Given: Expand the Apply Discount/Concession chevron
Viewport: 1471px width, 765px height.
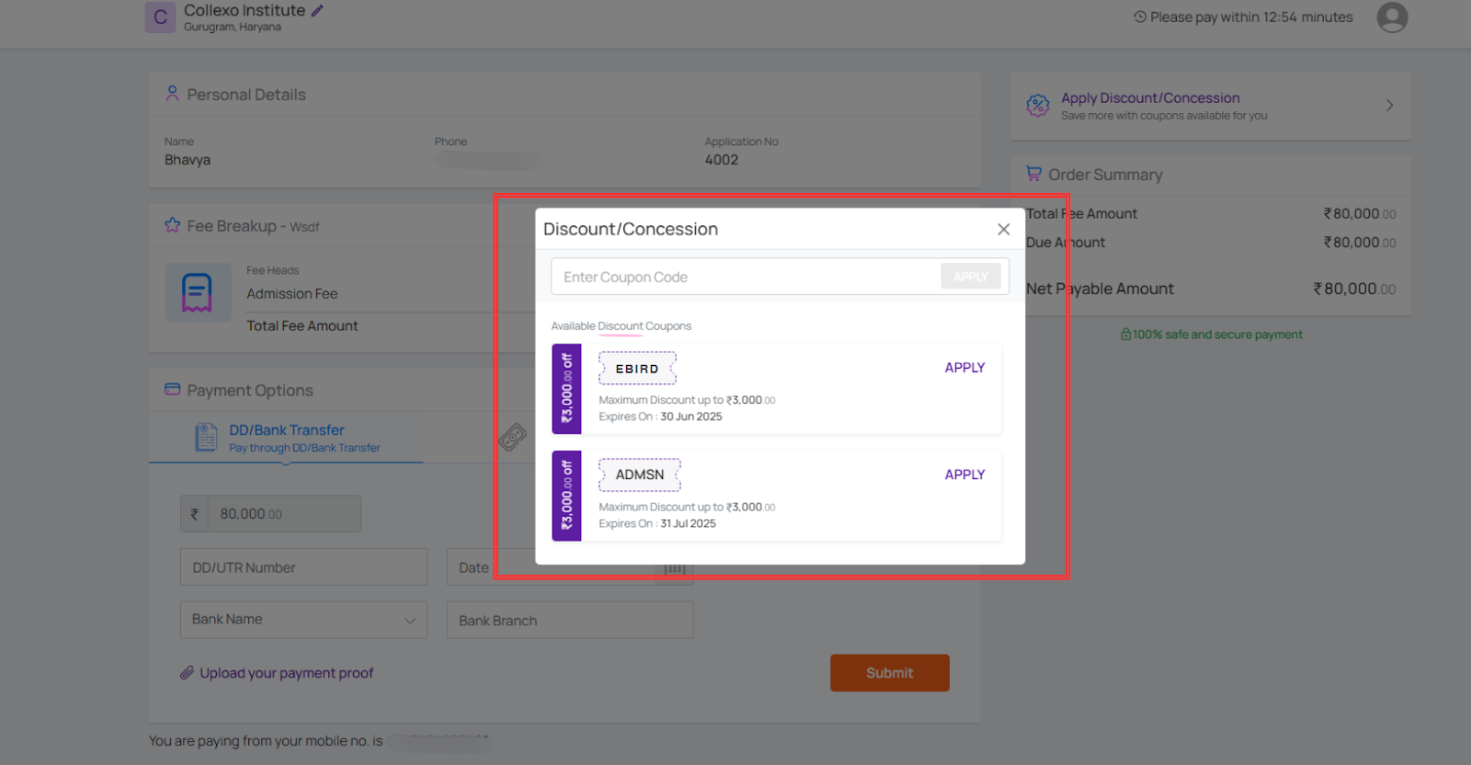Looking at the screenshot, I should [1389, 106].
